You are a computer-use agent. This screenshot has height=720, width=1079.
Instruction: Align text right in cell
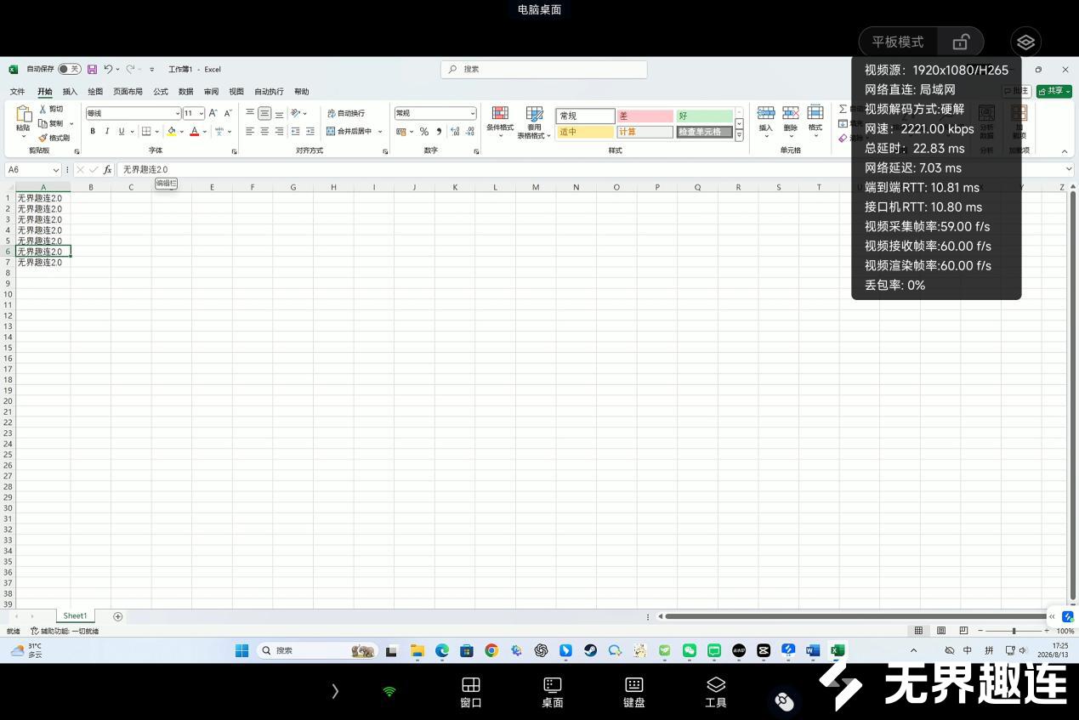click(x=279, y=132)
